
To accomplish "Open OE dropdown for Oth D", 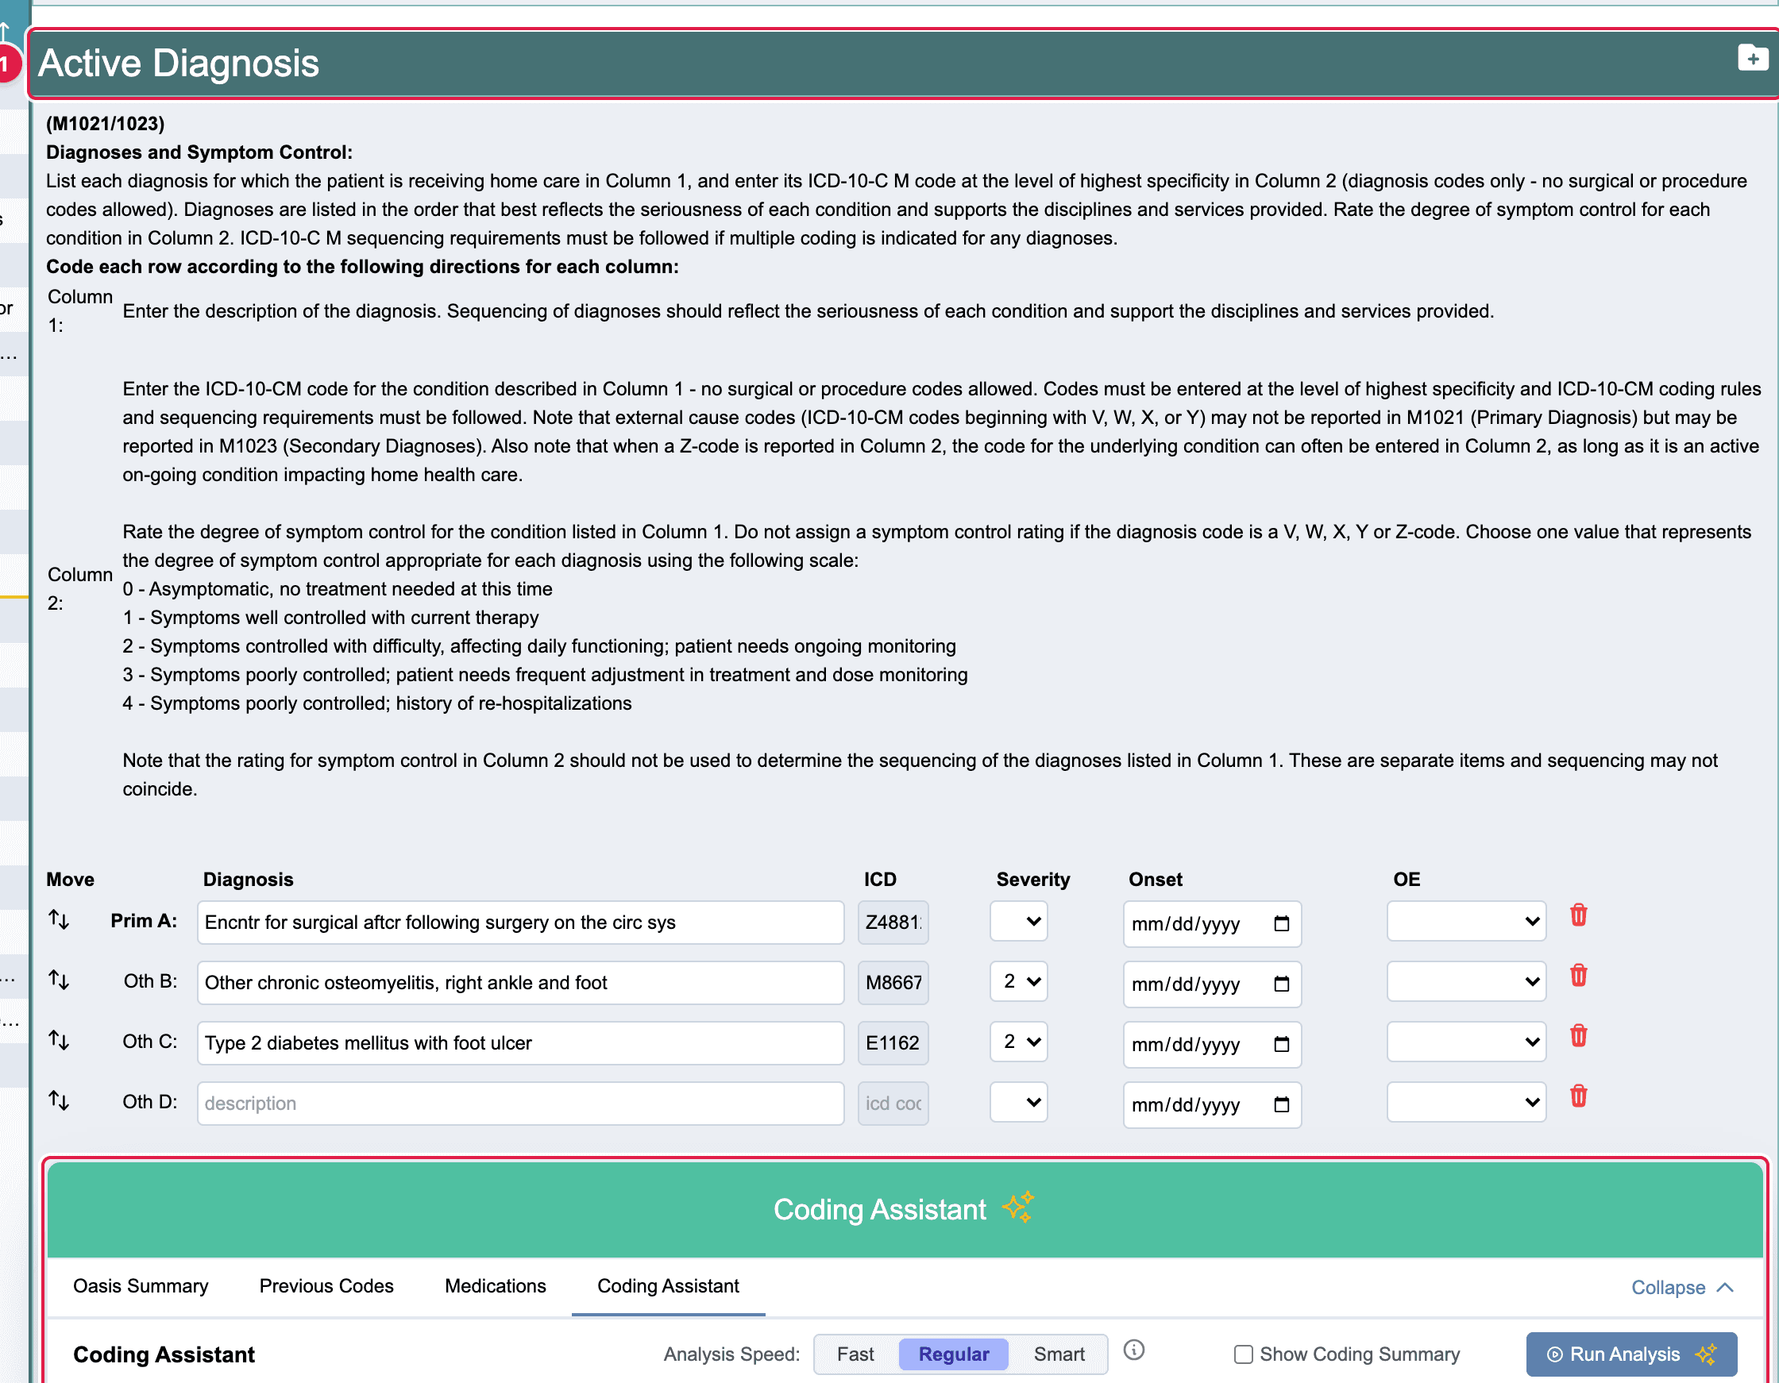I will 1466,1102.
